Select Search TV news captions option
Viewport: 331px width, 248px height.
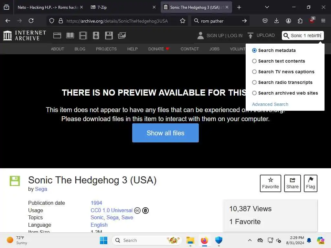pyautogui.click(x=254, y=72)
